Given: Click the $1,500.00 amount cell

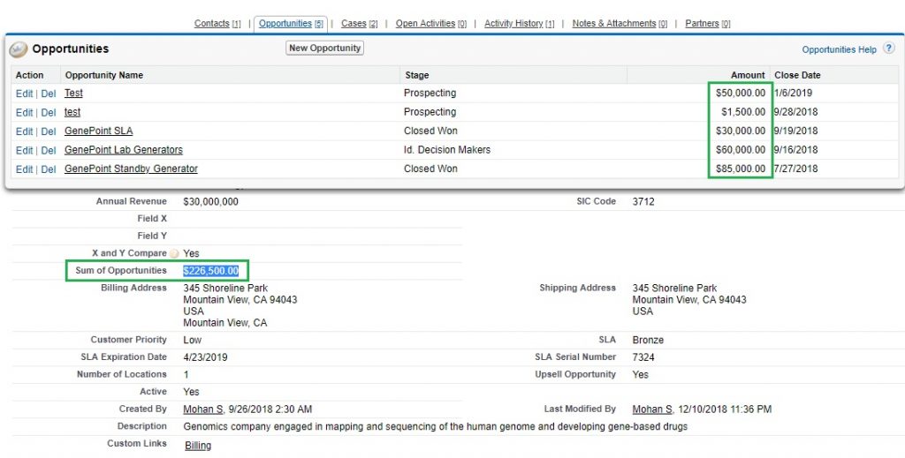Looking at the screenshot, I should point(743,112).
